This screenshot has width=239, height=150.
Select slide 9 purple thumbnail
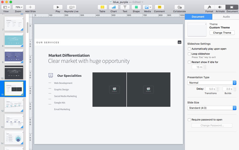pyautogui.click(x=14, y=56)
